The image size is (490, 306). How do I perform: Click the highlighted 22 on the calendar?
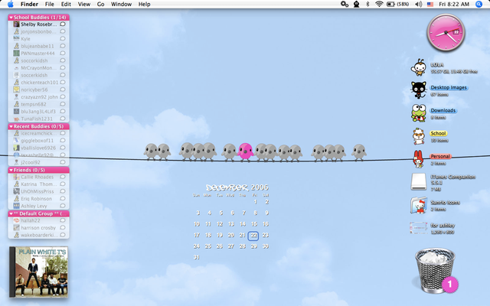pyautogui.click(x=253, y=236)
